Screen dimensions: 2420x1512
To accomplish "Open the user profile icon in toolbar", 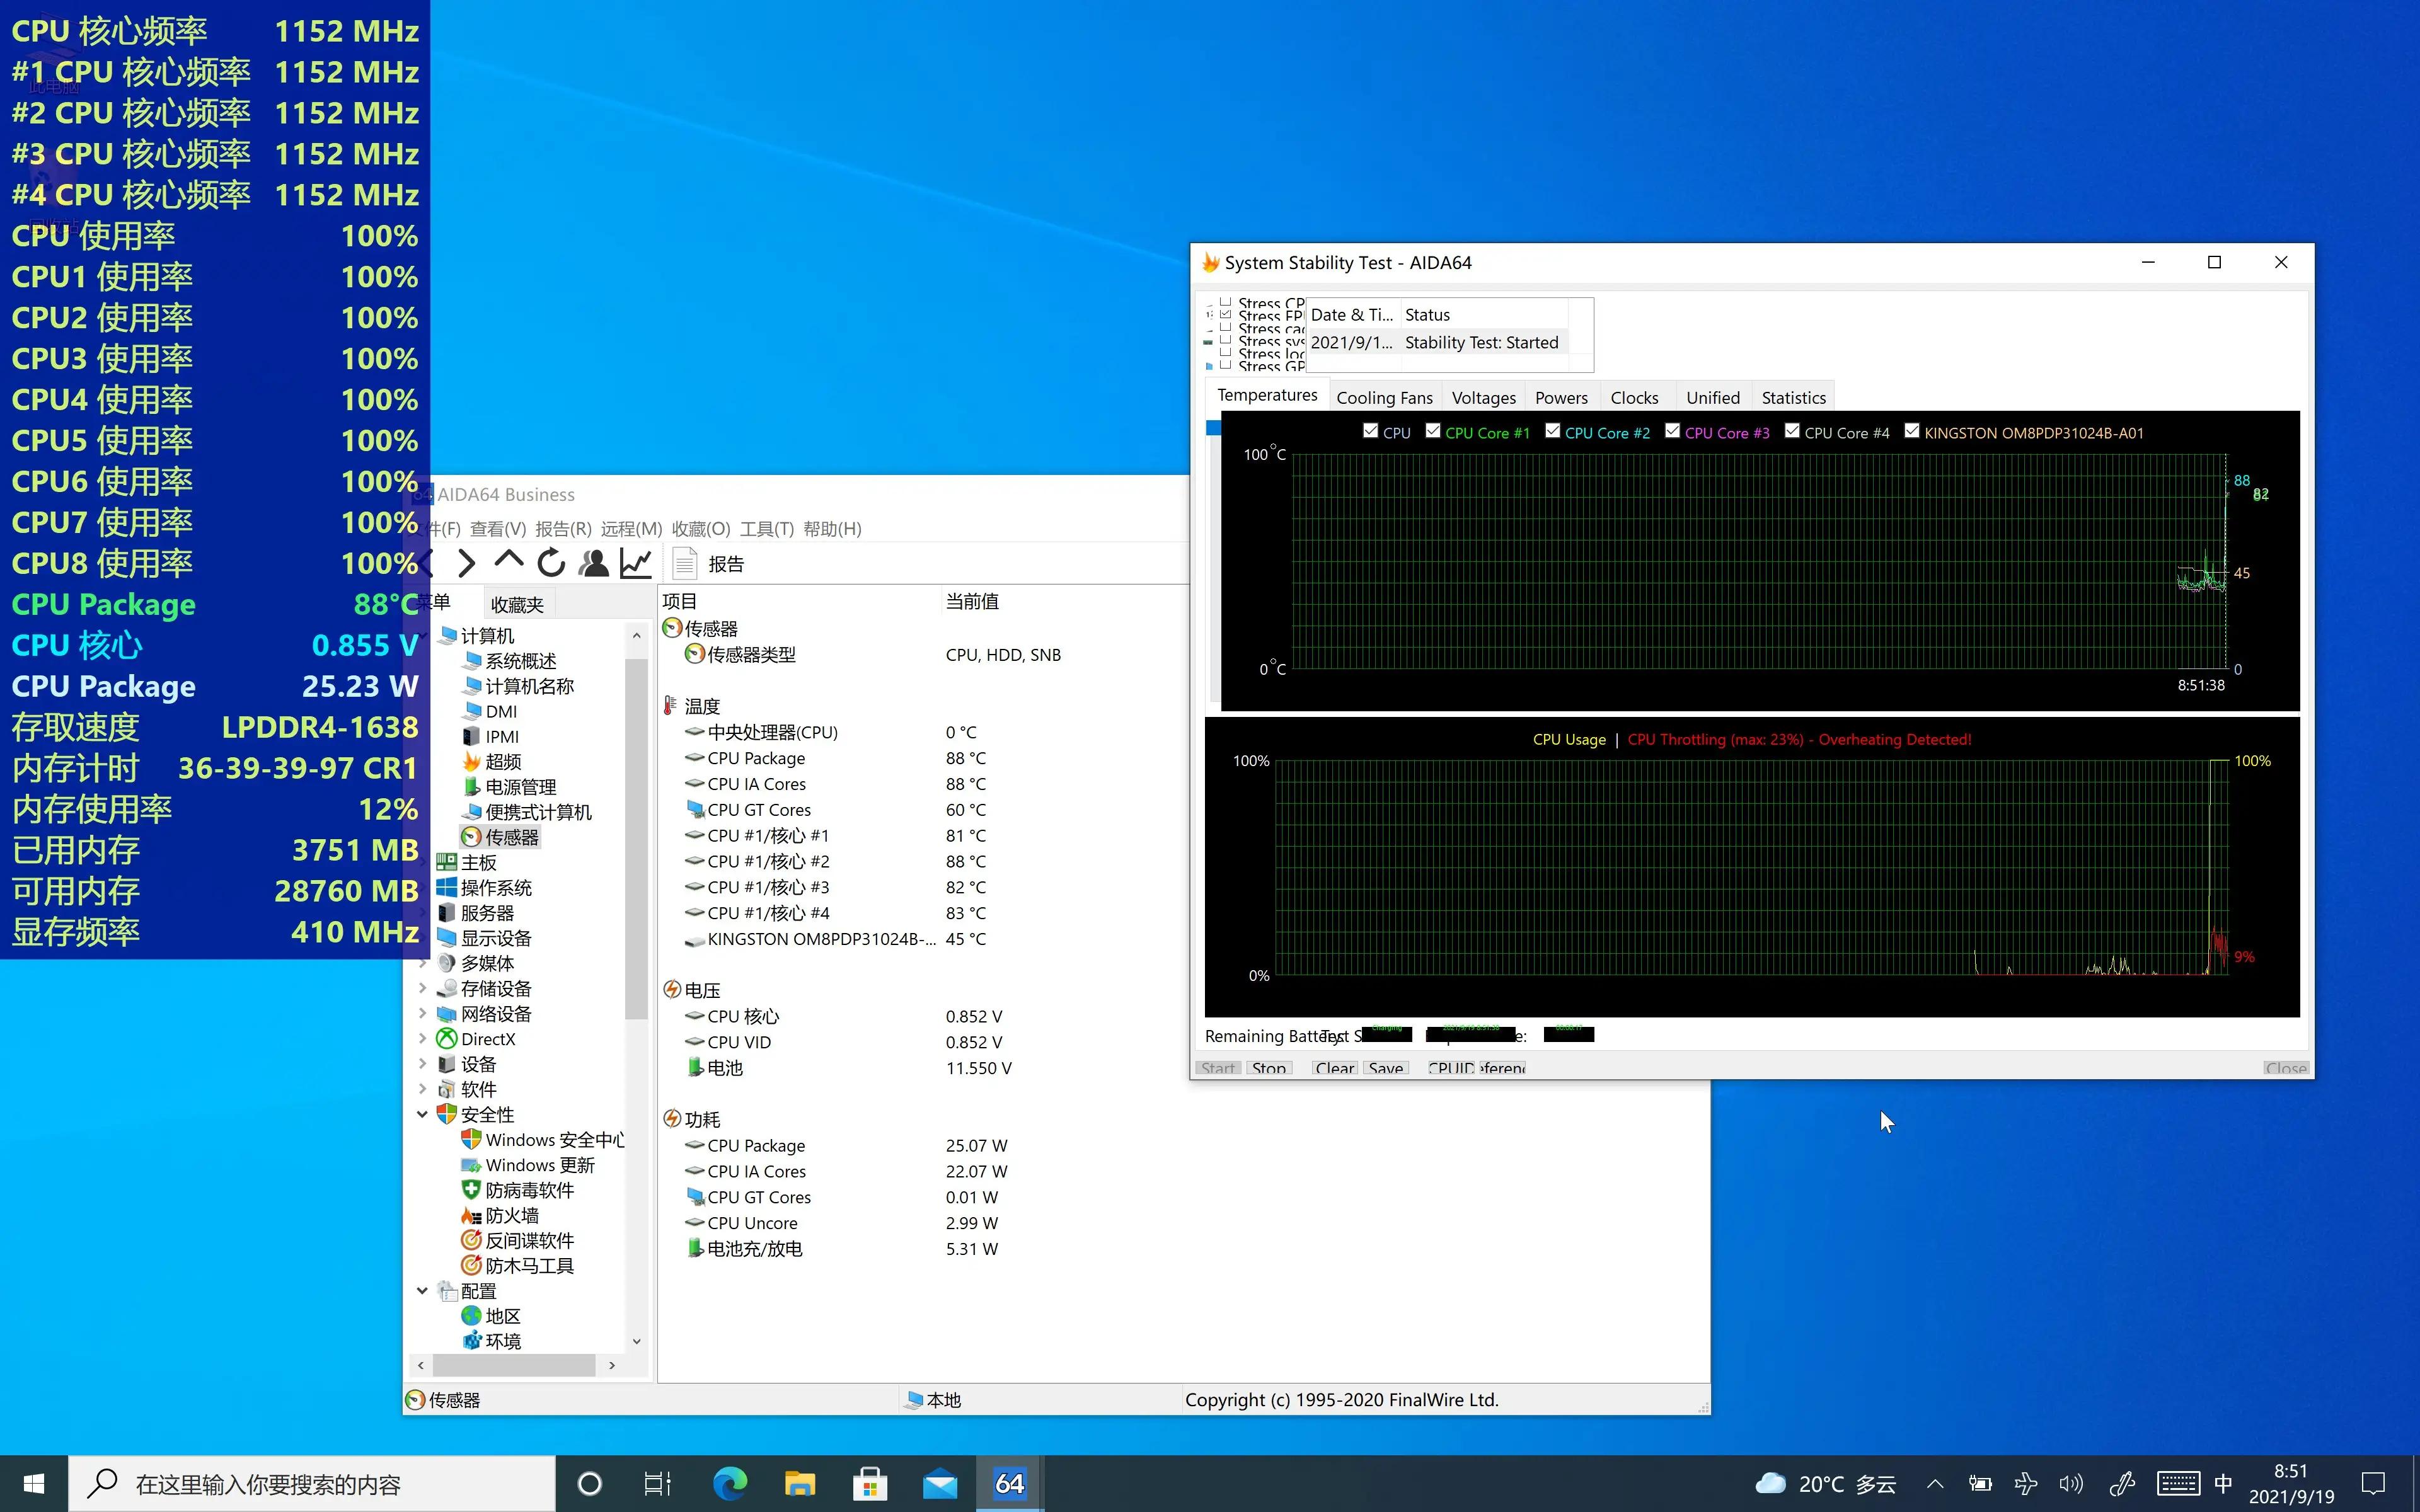I will tap(594, 564).
